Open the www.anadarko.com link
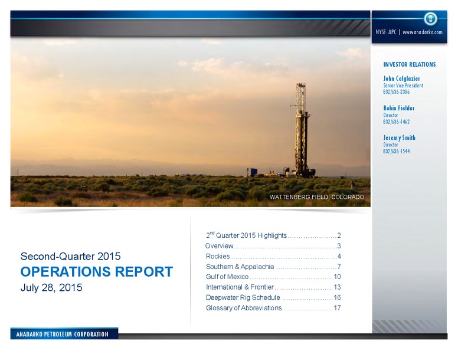The width and height of the screenshot is (458, 354). [x=423, y=32]
